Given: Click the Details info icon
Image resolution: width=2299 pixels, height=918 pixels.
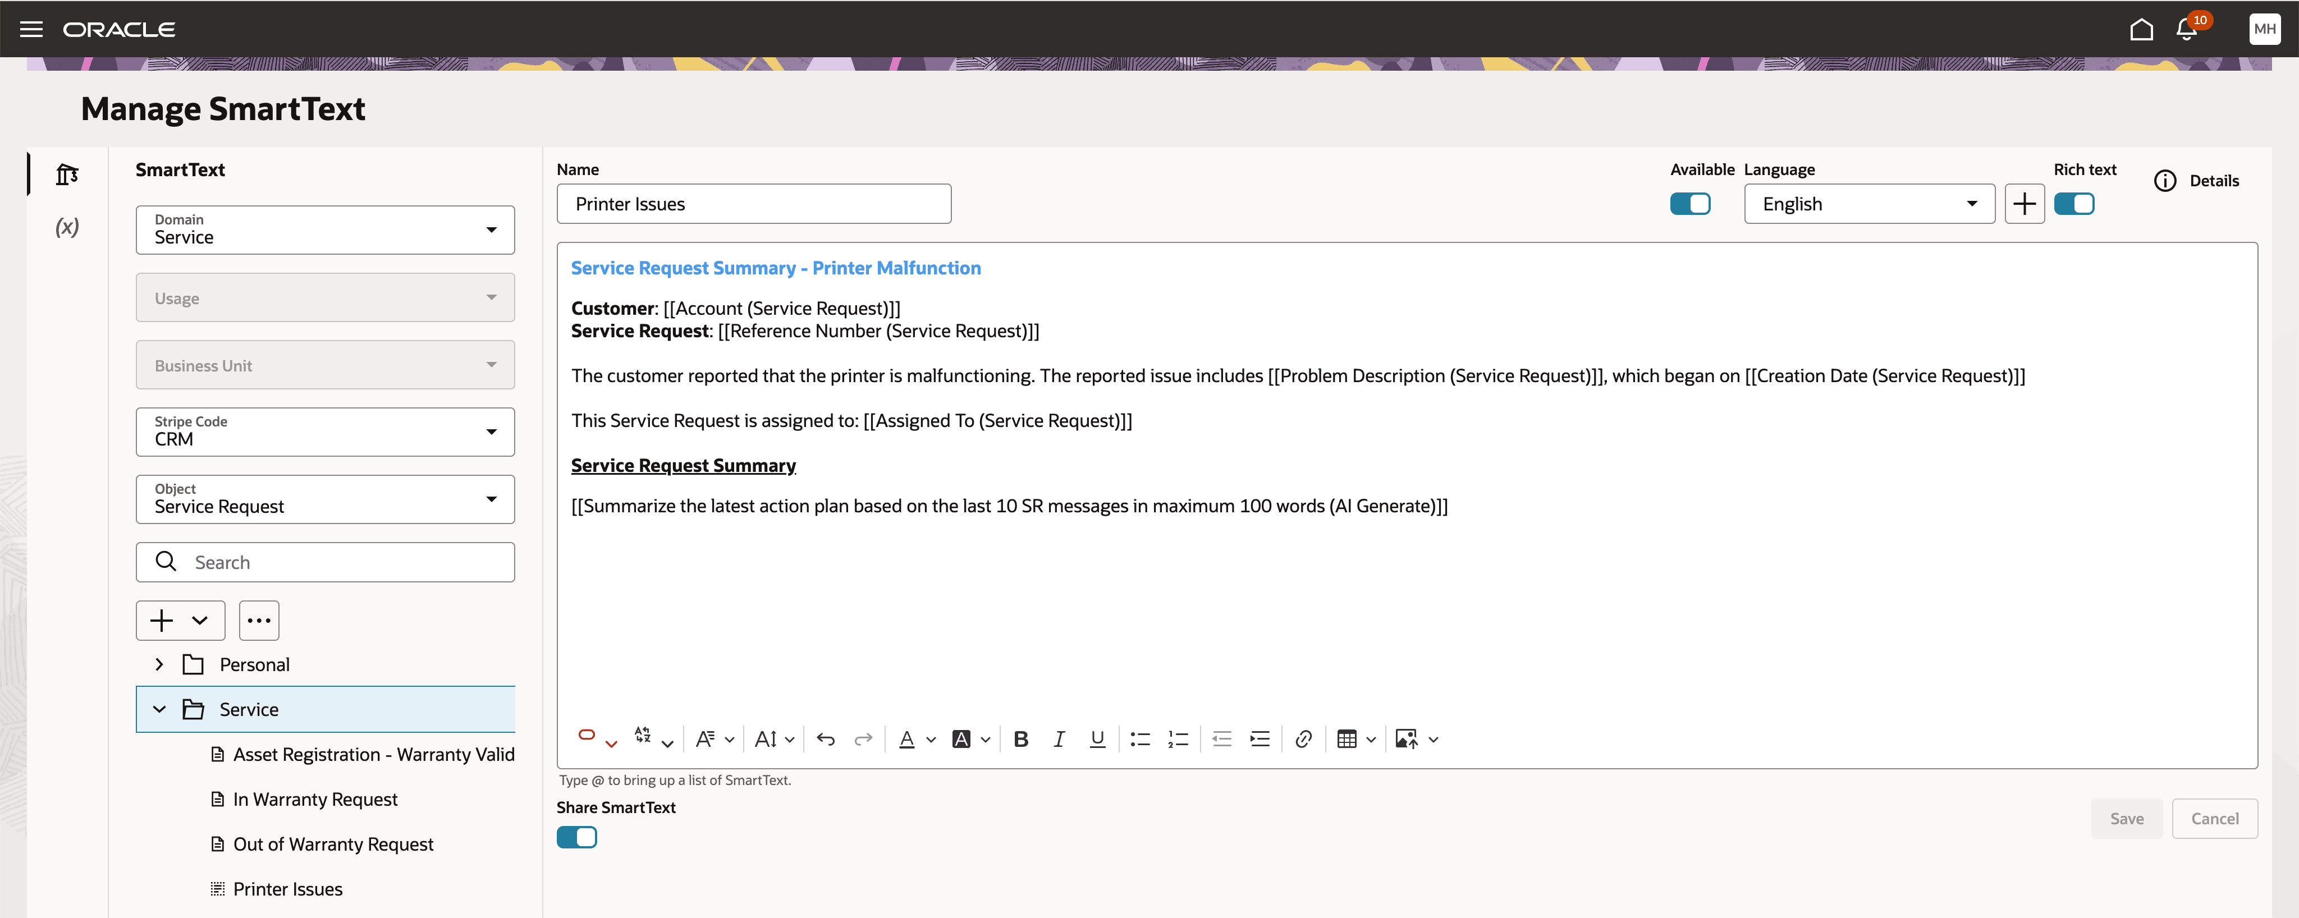Looking at the screenshot, I should [2165, 181].
